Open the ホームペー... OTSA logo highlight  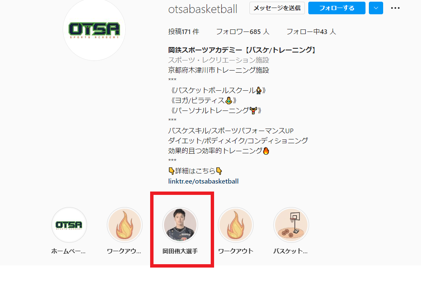pos(69,225)
